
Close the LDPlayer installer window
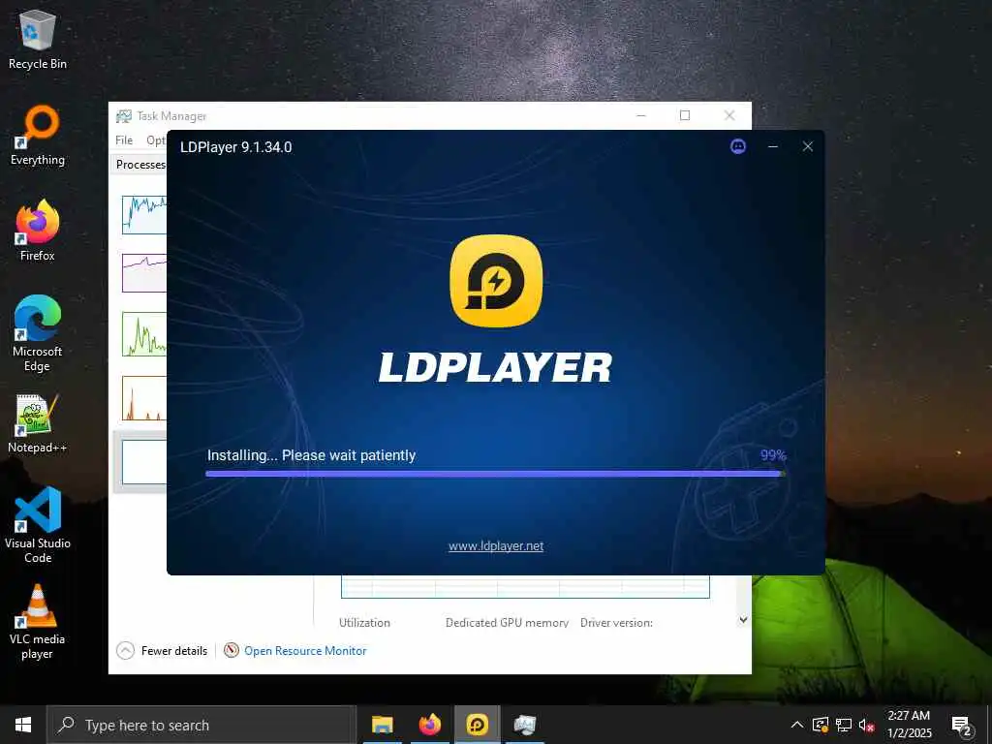tap(807, 147)
